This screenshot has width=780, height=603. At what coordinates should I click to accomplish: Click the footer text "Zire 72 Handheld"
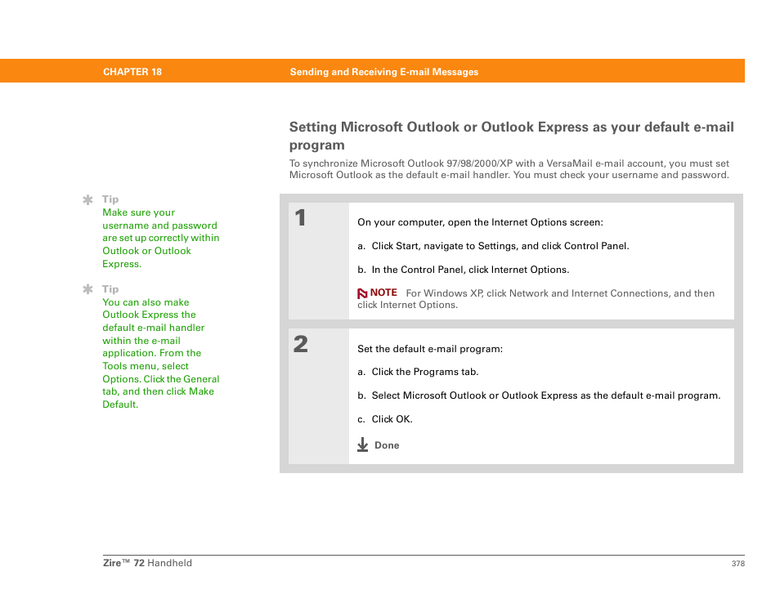coord(147,563)
